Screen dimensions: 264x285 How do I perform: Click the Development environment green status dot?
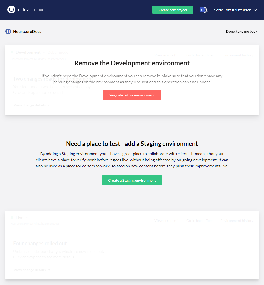point(12,52)
